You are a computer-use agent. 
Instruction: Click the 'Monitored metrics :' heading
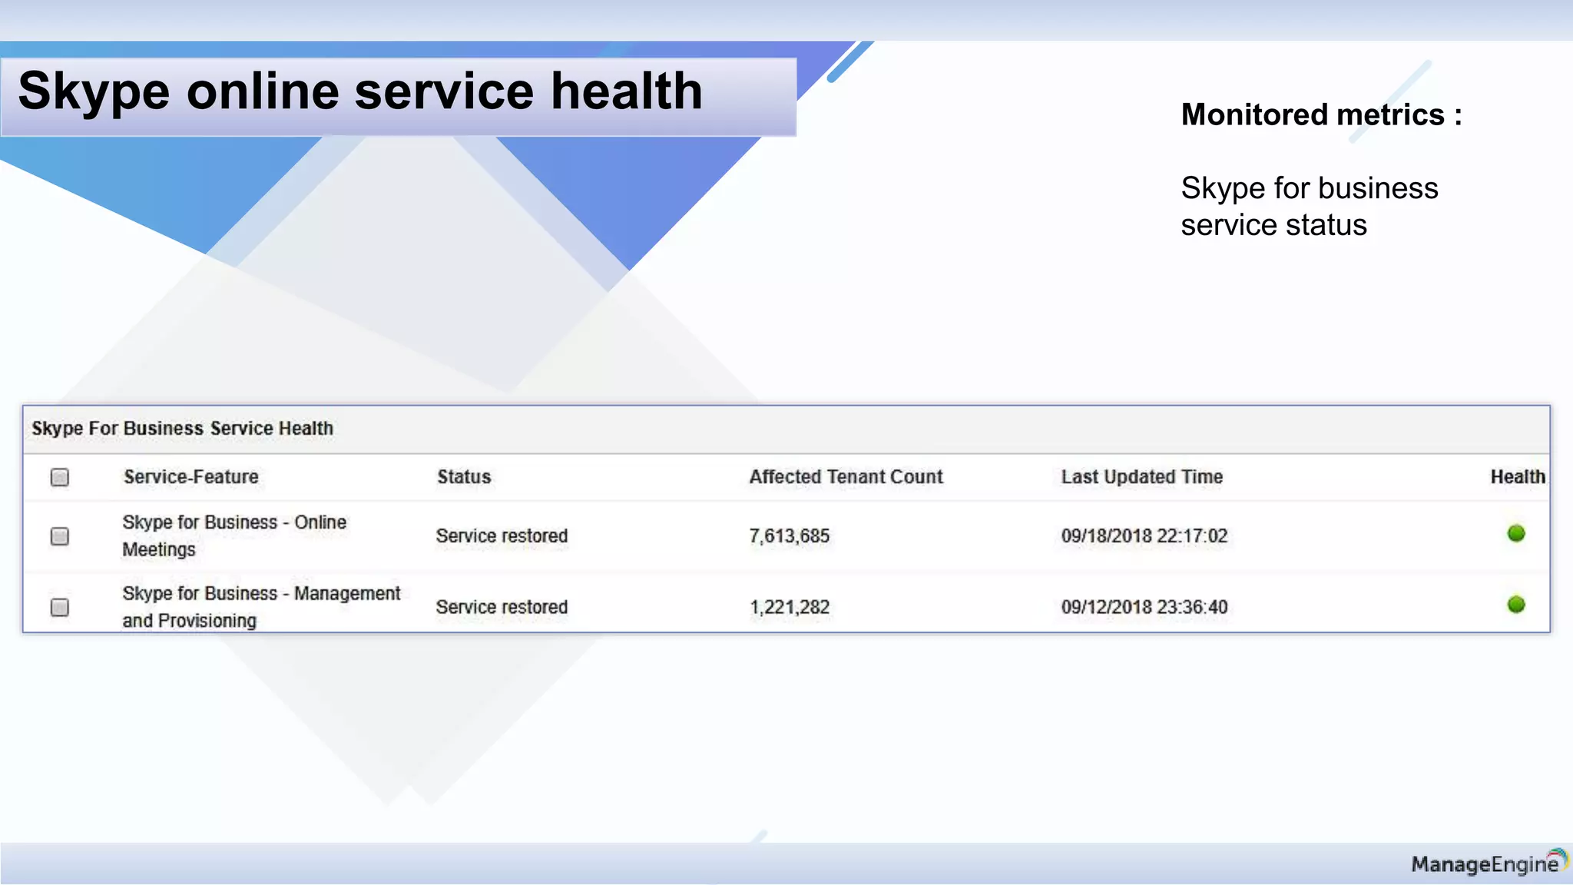click(x=1321, y=114)
